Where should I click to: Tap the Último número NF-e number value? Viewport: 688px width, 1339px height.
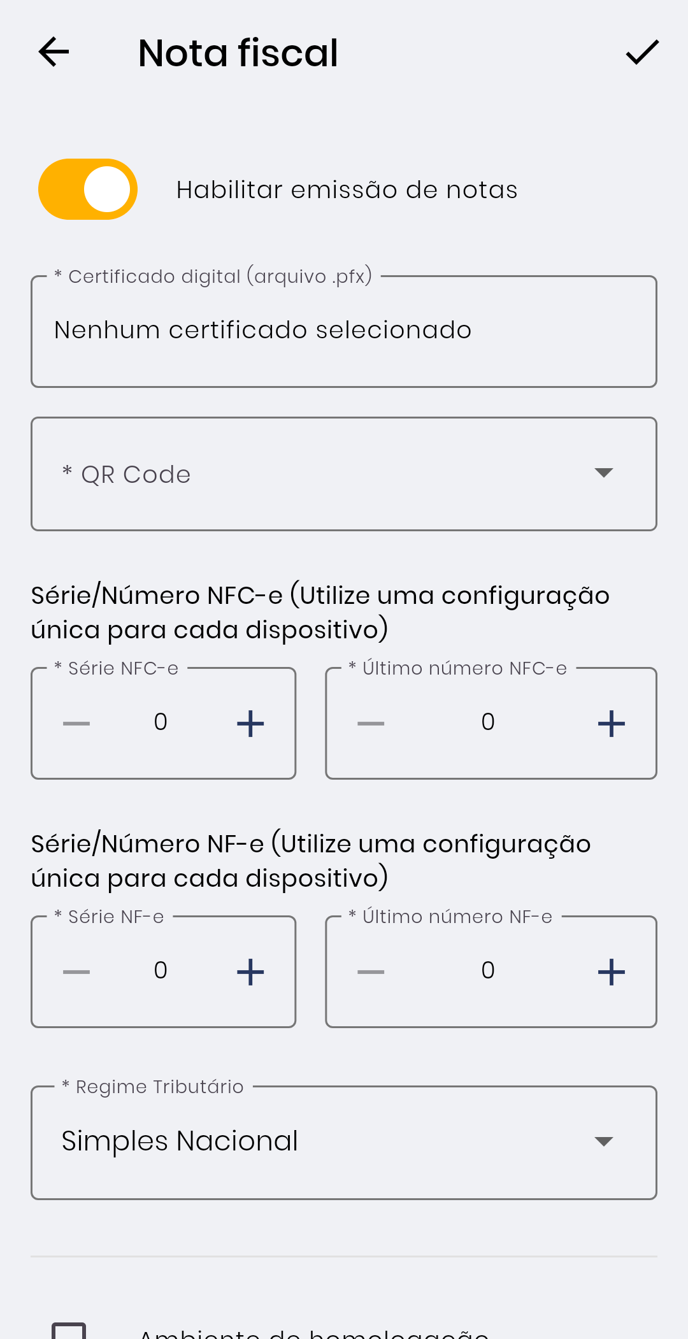(x=488, y=971)
